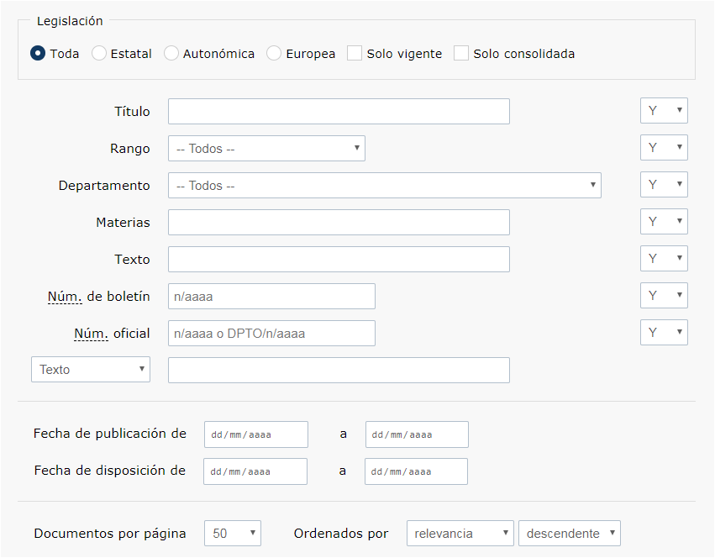
Task: Click into the Título text field
Action: (x=339, y=111)
